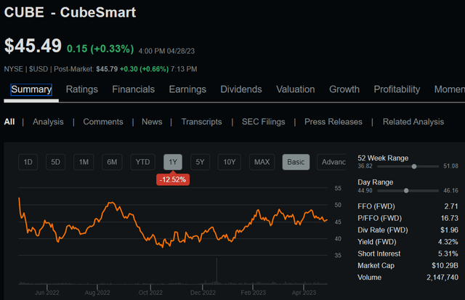The height and width of the screenshot is (300, 465).
Task: Open the Profitability tab
Action: (x=397, y=89)
